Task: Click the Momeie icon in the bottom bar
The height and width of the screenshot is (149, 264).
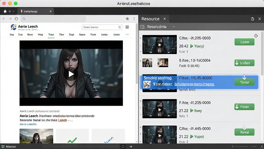Action: (x=3, y=146)
